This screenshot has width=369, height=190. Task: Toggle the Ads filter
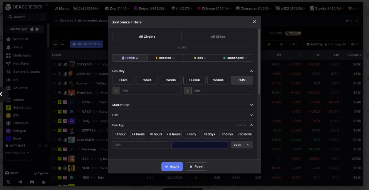[200, 58]
